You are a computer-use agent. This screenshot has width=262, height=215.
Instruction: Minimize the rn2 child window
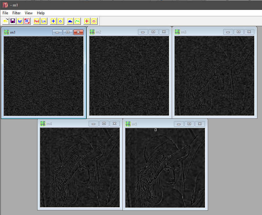pyautogui.click(x=143, y=32)
